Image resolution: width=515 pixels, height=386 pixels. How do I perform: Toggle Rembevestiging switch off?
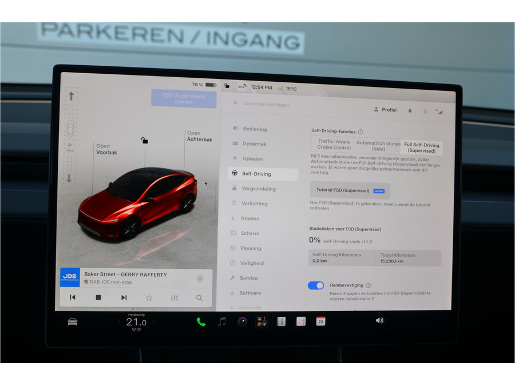point(316,285)
